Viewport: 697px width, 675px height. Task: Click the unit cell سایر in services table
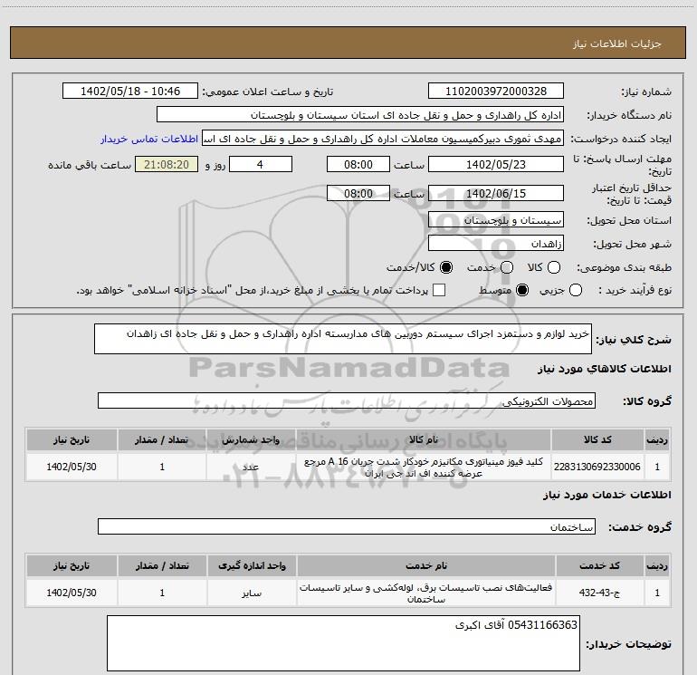(252, 593)
